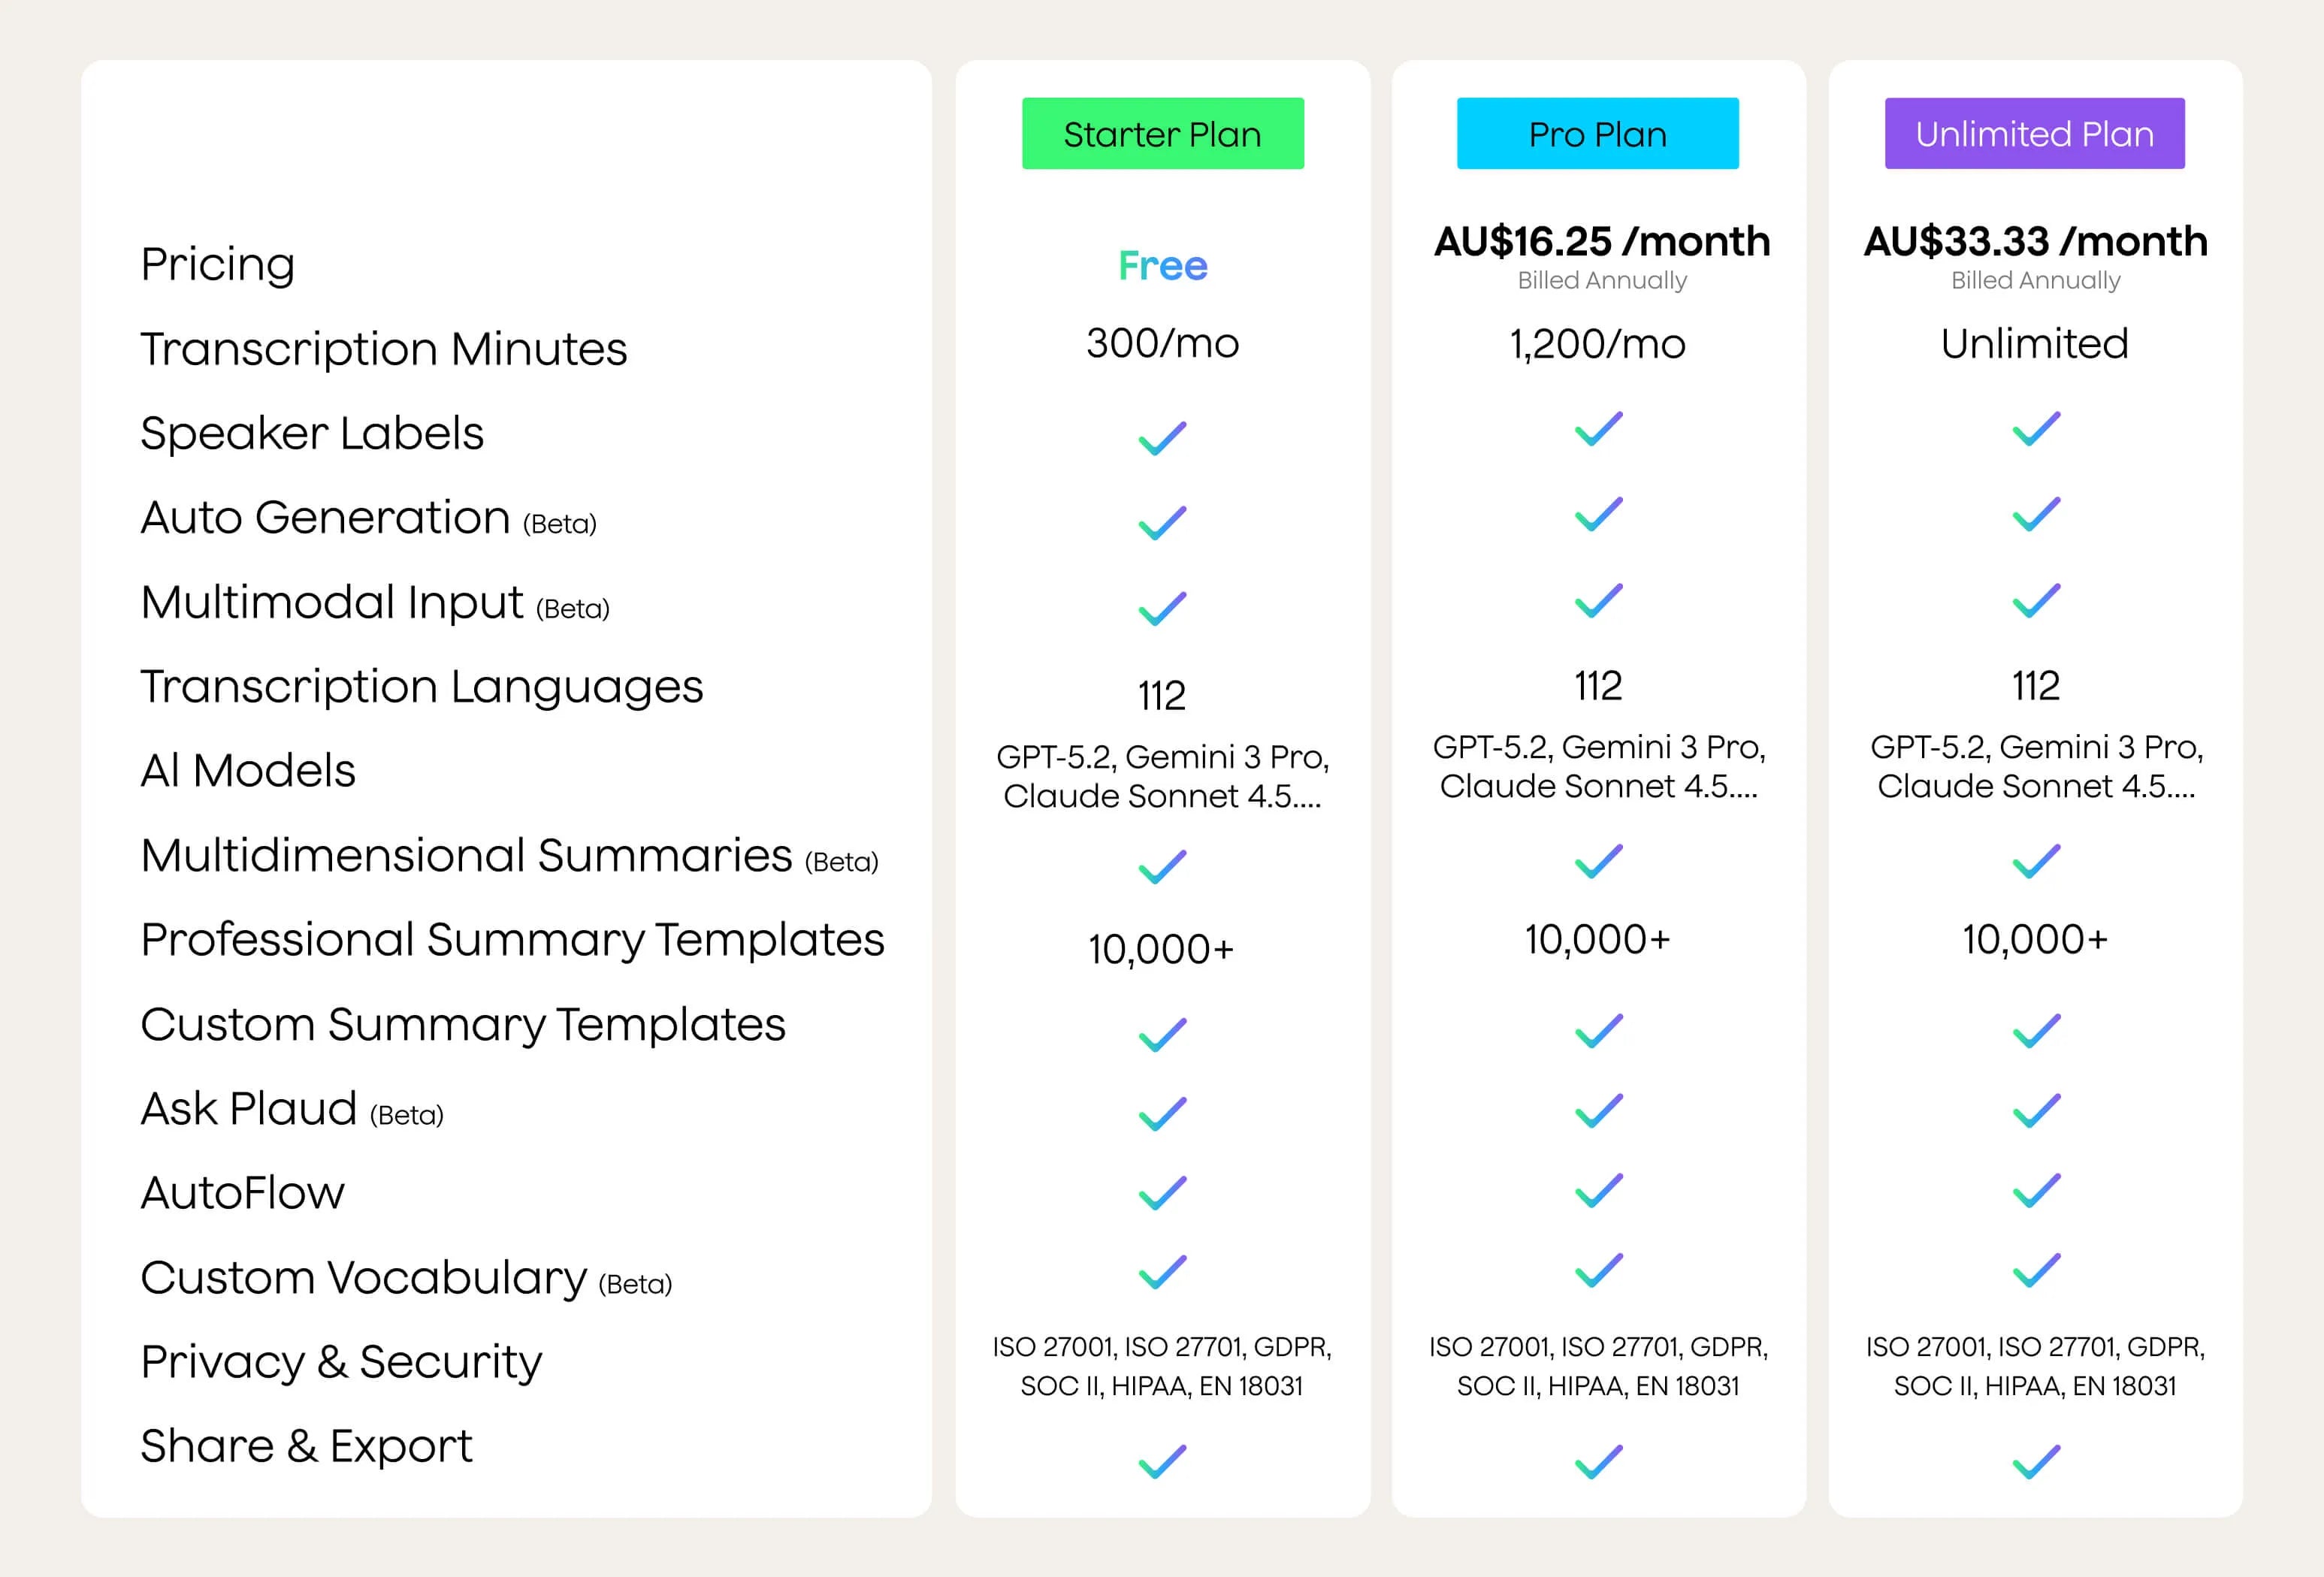Choose the purple Unlimited Plan button
This screenshot has height=1577, width=2324.
pyautogui.click(x=2034, y=134)
